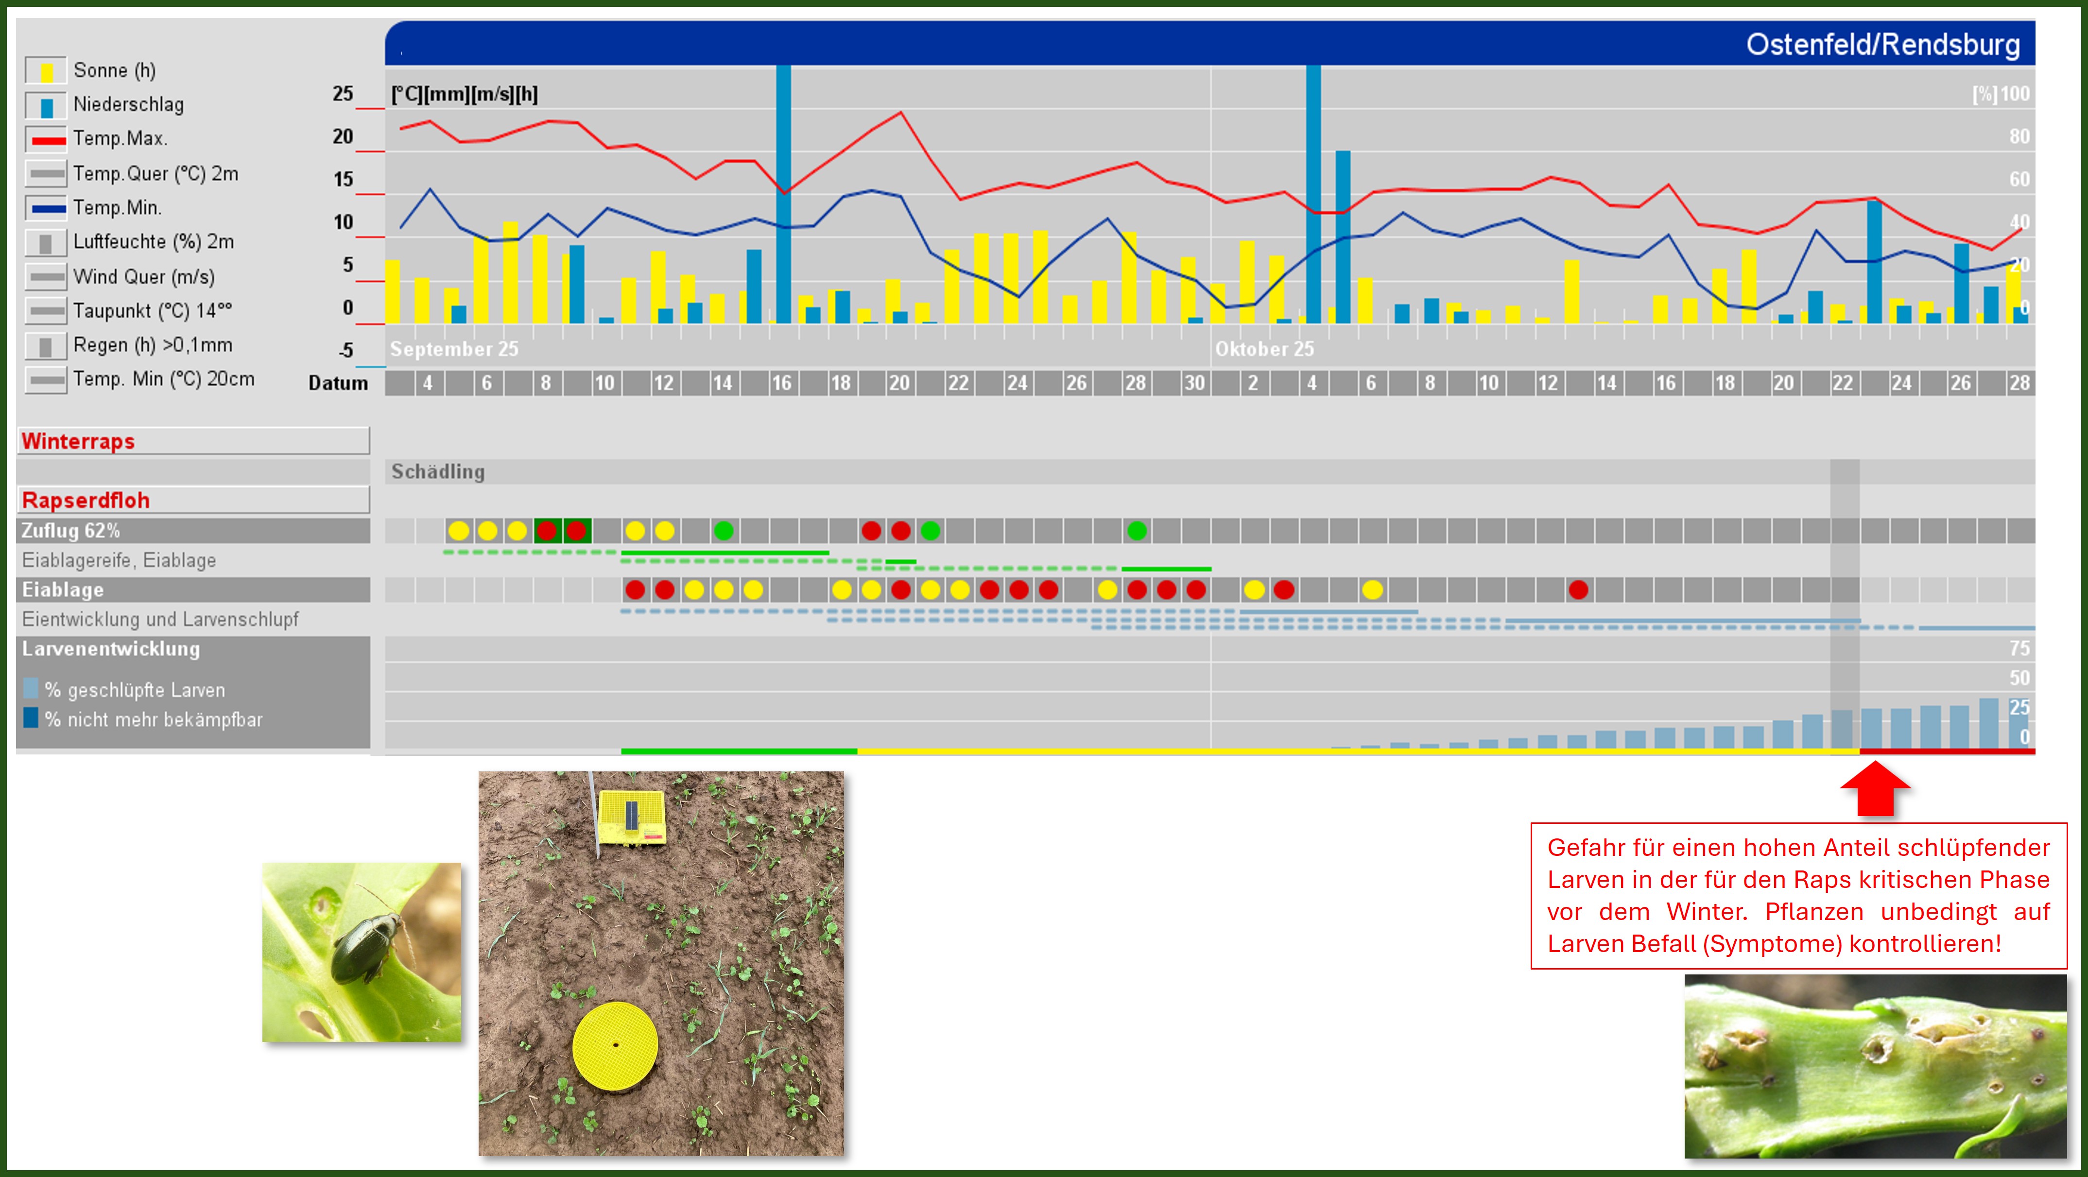Expand the Larvenentwicklung section header

pos(111,649)
